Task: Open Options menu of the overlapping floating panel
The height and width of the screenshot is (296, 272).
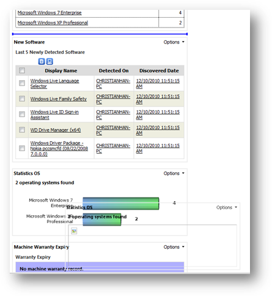Action: click(227, 207)
